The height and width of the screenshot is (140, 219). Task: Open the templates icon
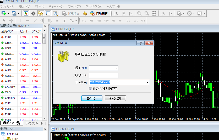click(x=200, y=13)
